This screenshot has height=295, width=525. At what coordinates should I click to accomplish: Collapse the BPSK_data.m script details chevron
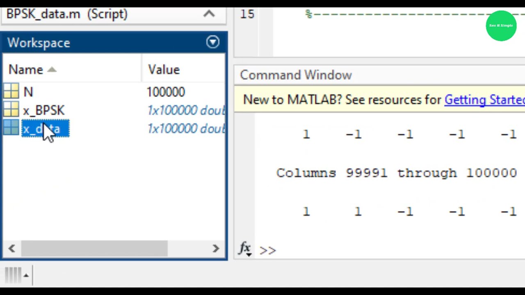tap(209, 14)
